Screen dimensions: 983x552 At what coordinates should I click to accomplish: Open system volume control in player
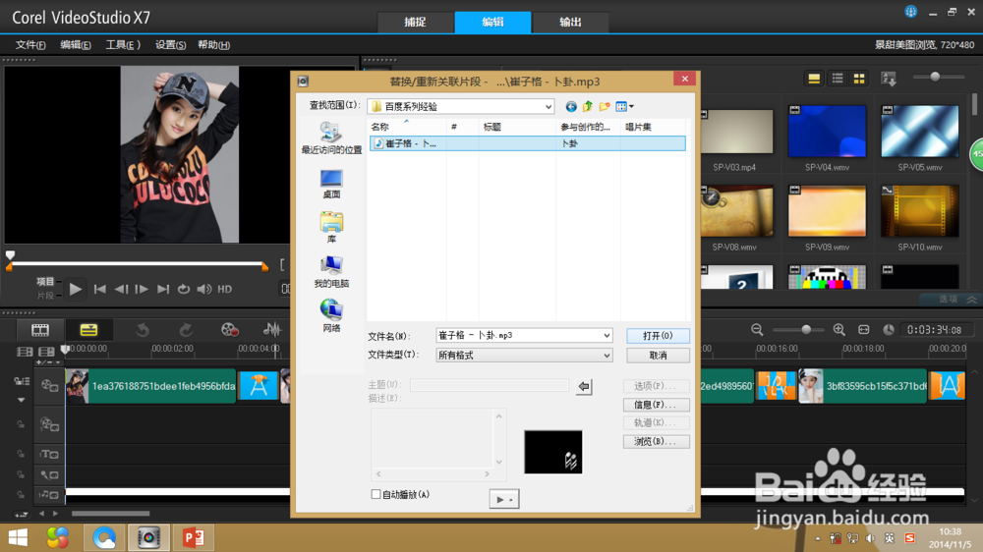[204, 289]
